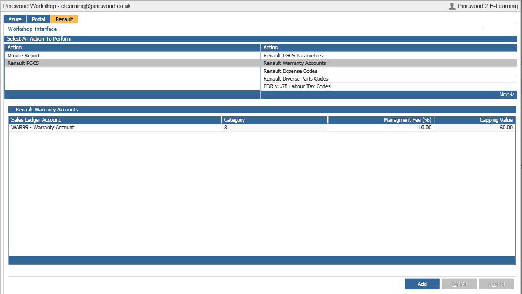Image resolution: width=522 pixels, height=294 pixels.
Task: Open the Portal tab
Action: coord(38,19)
